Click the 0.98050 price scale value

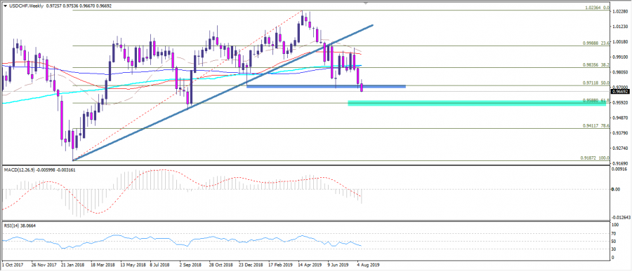[619, 72]
